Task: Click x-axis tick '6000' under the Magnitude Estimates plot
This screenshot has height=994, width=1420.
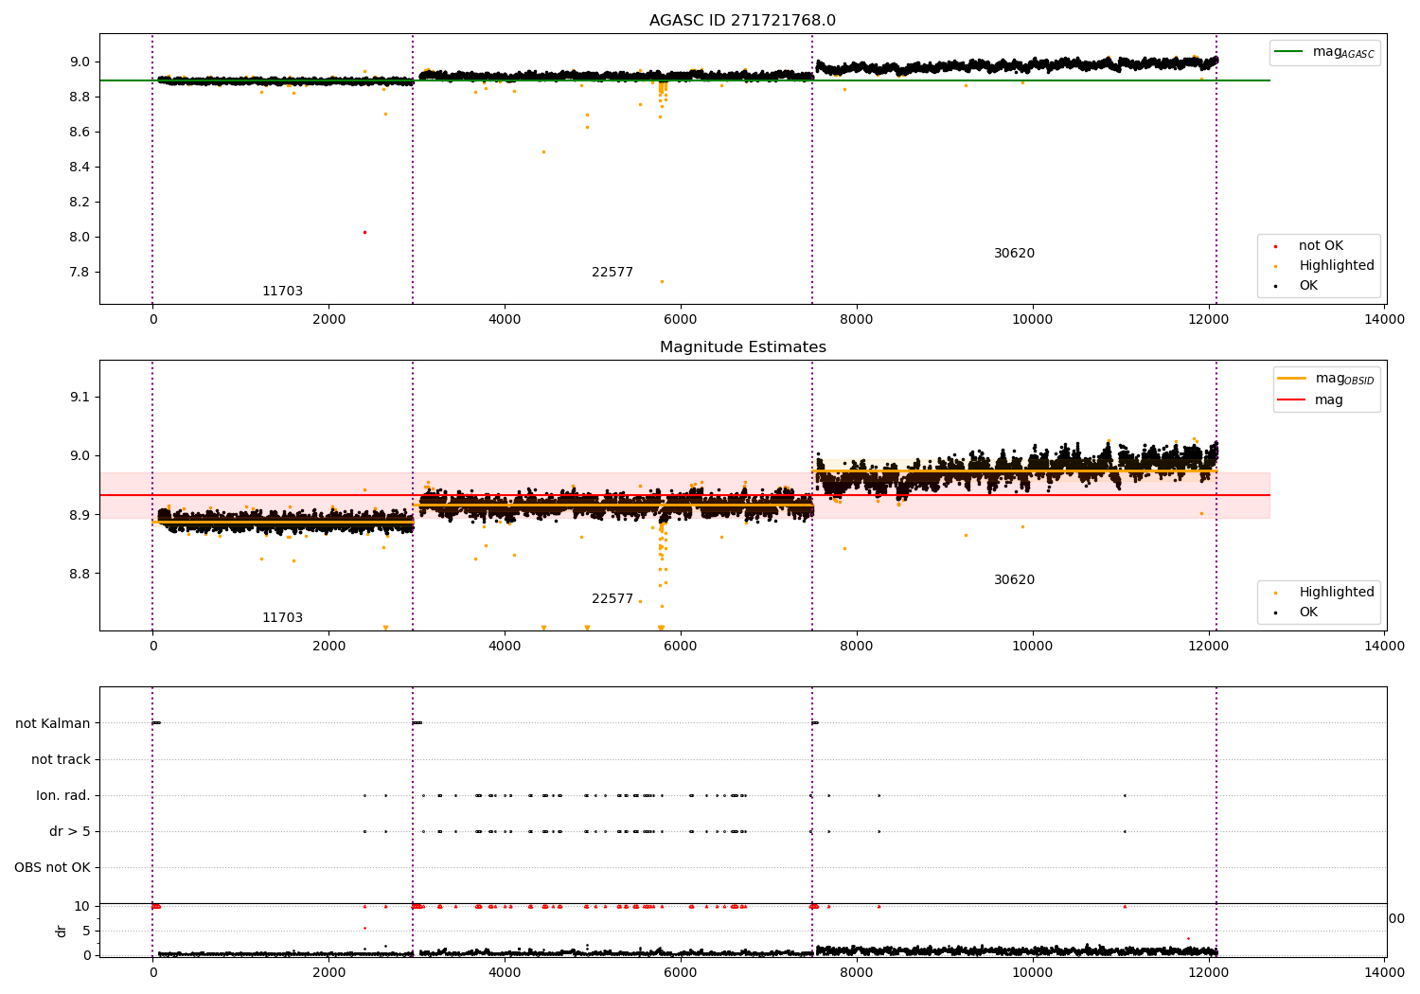Action: click(681, 647)
